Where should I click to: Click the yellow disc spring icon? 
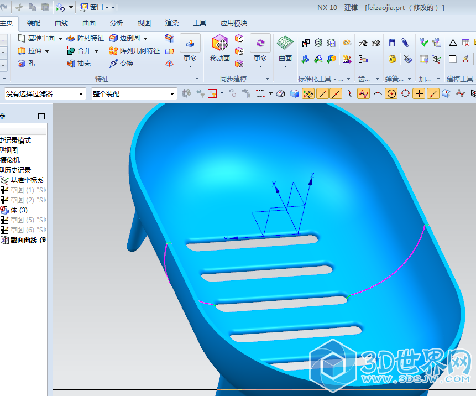pyautogui.click(x=392, y=59)
